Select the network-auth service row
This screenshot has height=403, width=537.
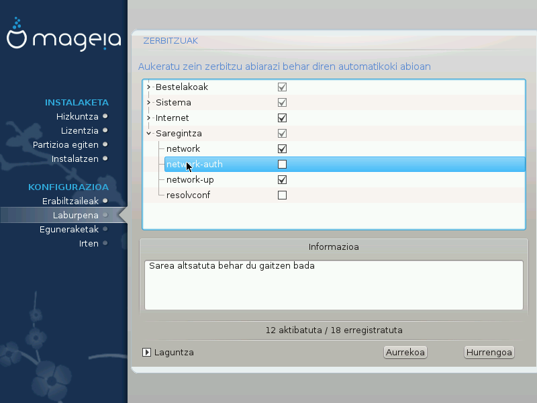coord(345,164)
